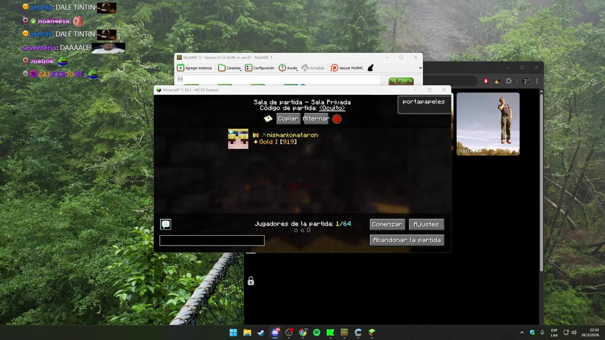The height and width of the screenshot is (340, 605).
Task: Start the match with Comenzar button
Action: [387, 224]
